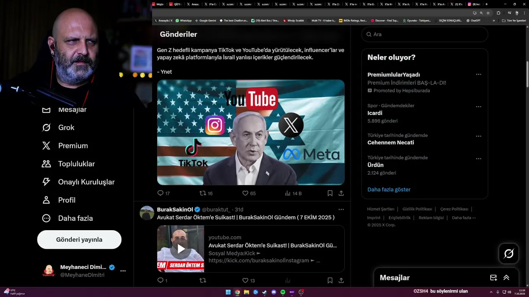The height and width of the screenshot is (297, 529).
Task: Click the page vertical scrollbar
Action: 527,74
